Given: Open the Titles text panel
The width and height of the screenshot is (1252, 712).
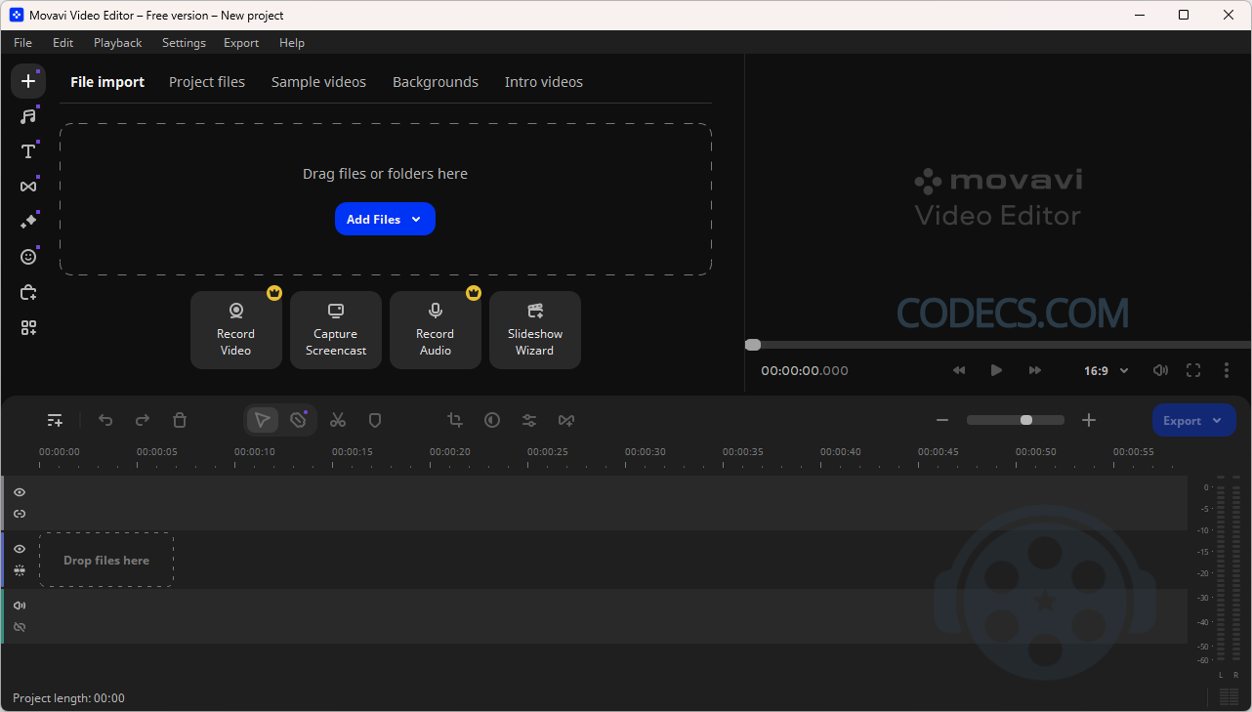Looking at the screenshot, I should coord(28,151).
